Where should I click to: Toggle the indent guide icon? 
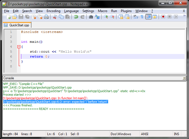pyautogui.click(x=148, y=17)
